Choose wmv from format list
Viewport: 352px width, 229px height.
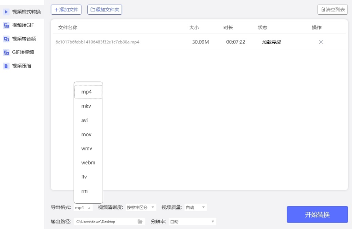point(88,149)
